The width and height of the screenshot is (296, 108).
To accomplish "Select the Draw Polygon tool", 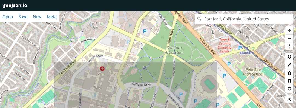I will coord(289,73).
